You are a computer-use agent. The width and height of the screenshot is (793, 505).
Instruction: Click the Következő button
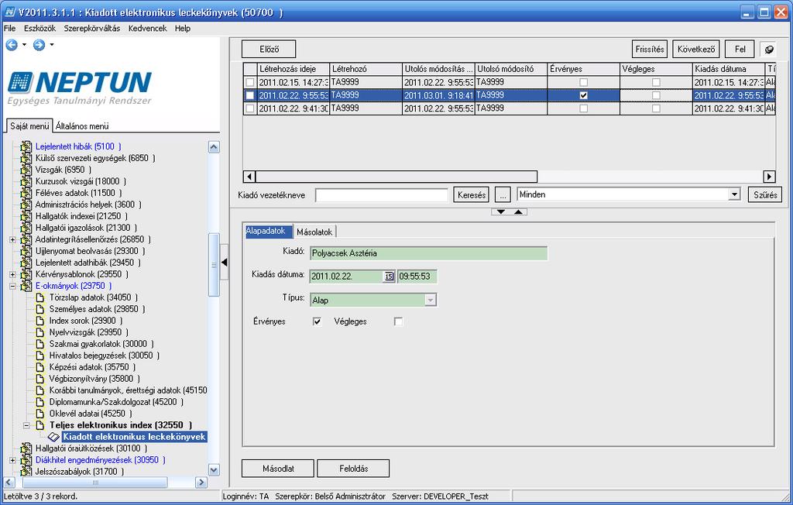[x=696, y=49]
